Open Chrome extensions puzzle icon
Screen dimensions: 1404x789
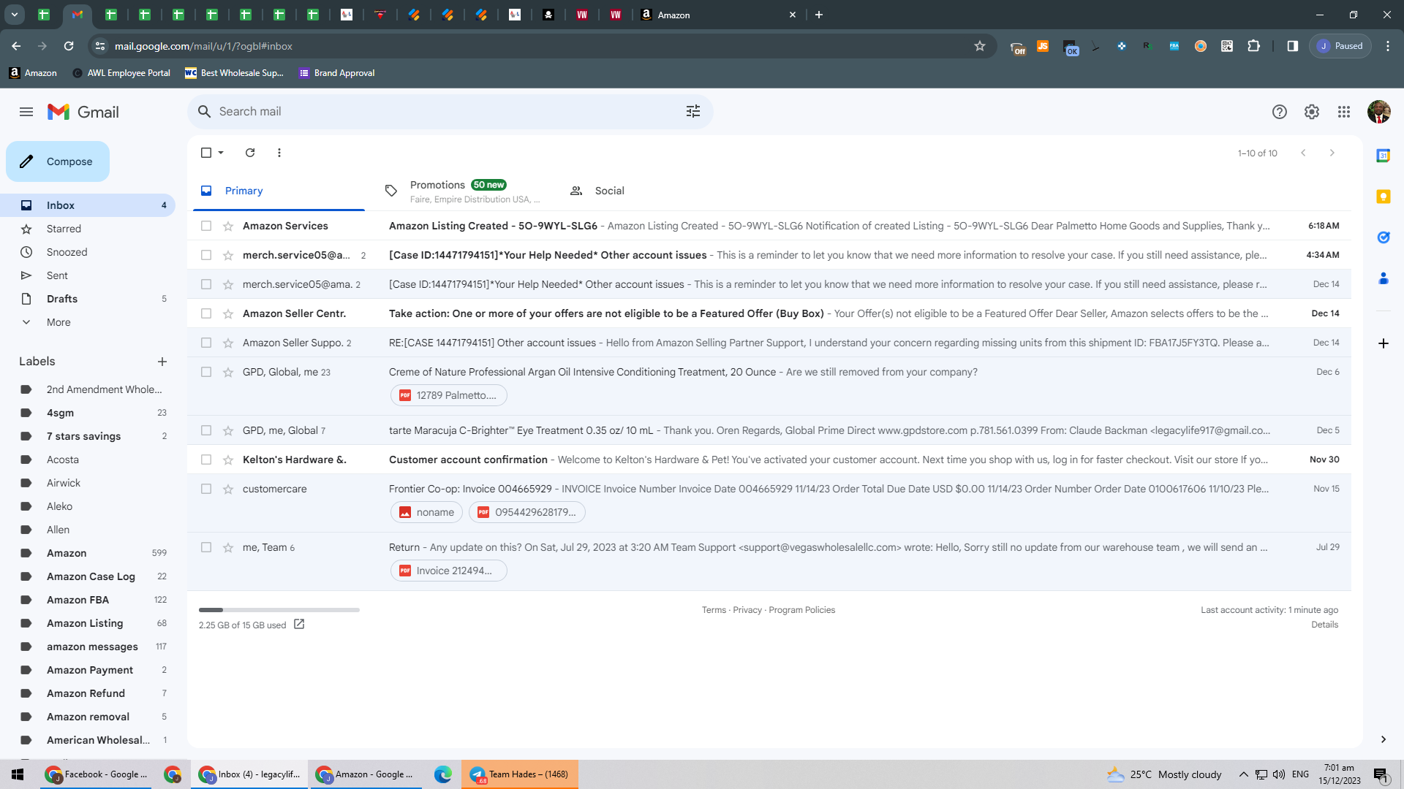[x=1253, y=46]
